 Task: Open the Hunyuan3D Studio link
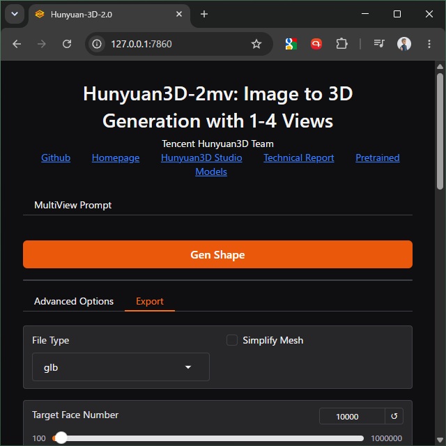pos(201,157)
